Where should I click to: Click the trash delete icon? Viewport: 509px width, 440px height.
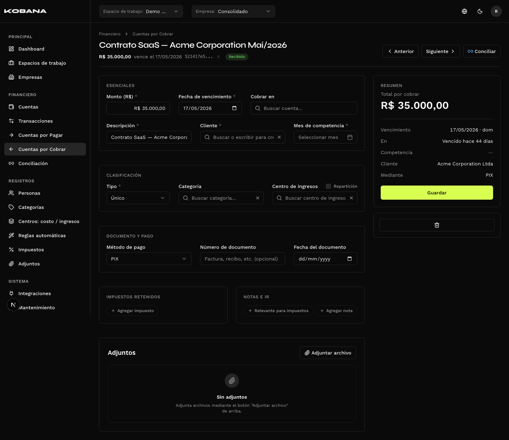[x=437, y=225]
